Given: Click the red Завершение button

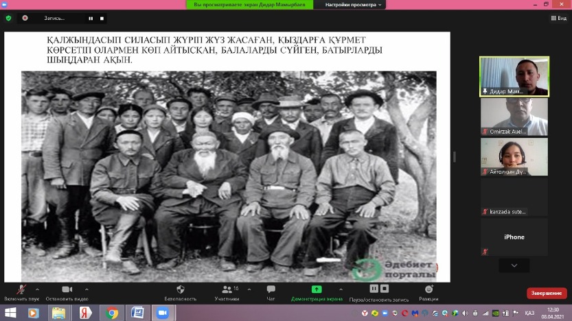Looking at the screenshot, I should (547, 293).
